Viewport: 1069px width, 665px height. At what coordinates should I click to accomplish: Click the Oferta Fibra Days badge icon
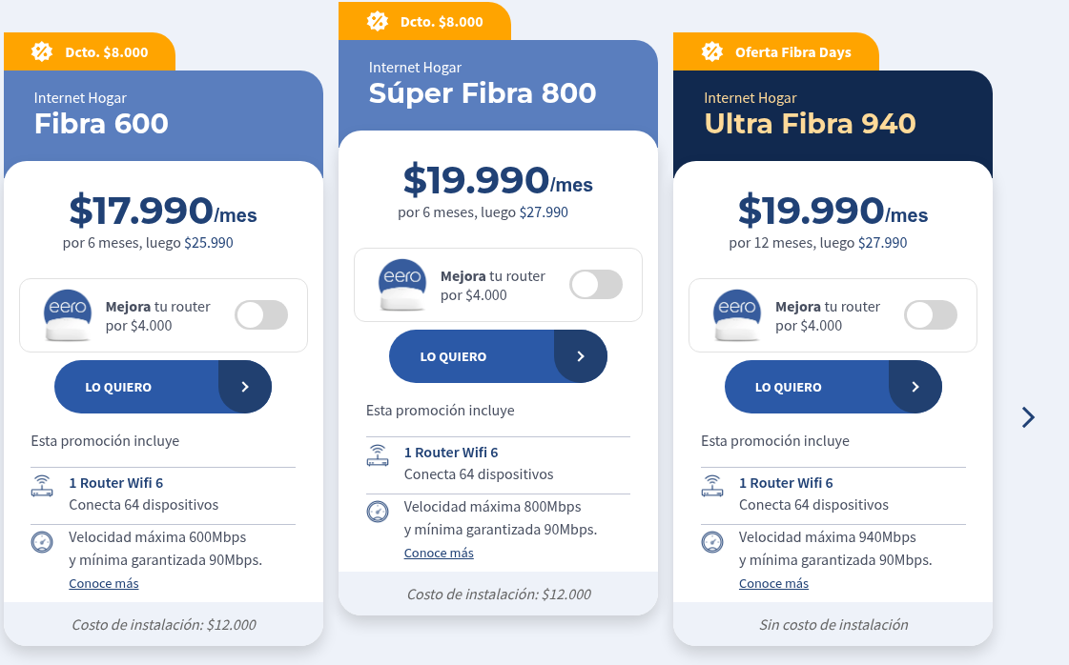tap(711, 51)
